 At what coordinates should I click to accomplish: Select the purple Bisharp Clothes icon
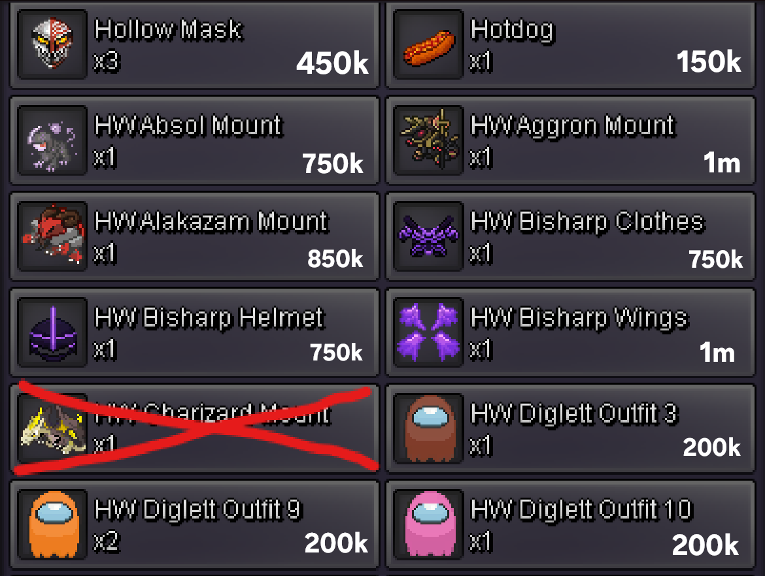point(428,236)
